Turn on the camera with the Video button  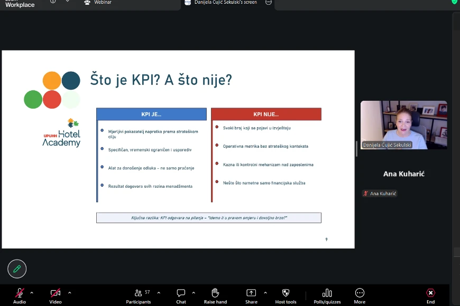[x=56, y=293]
